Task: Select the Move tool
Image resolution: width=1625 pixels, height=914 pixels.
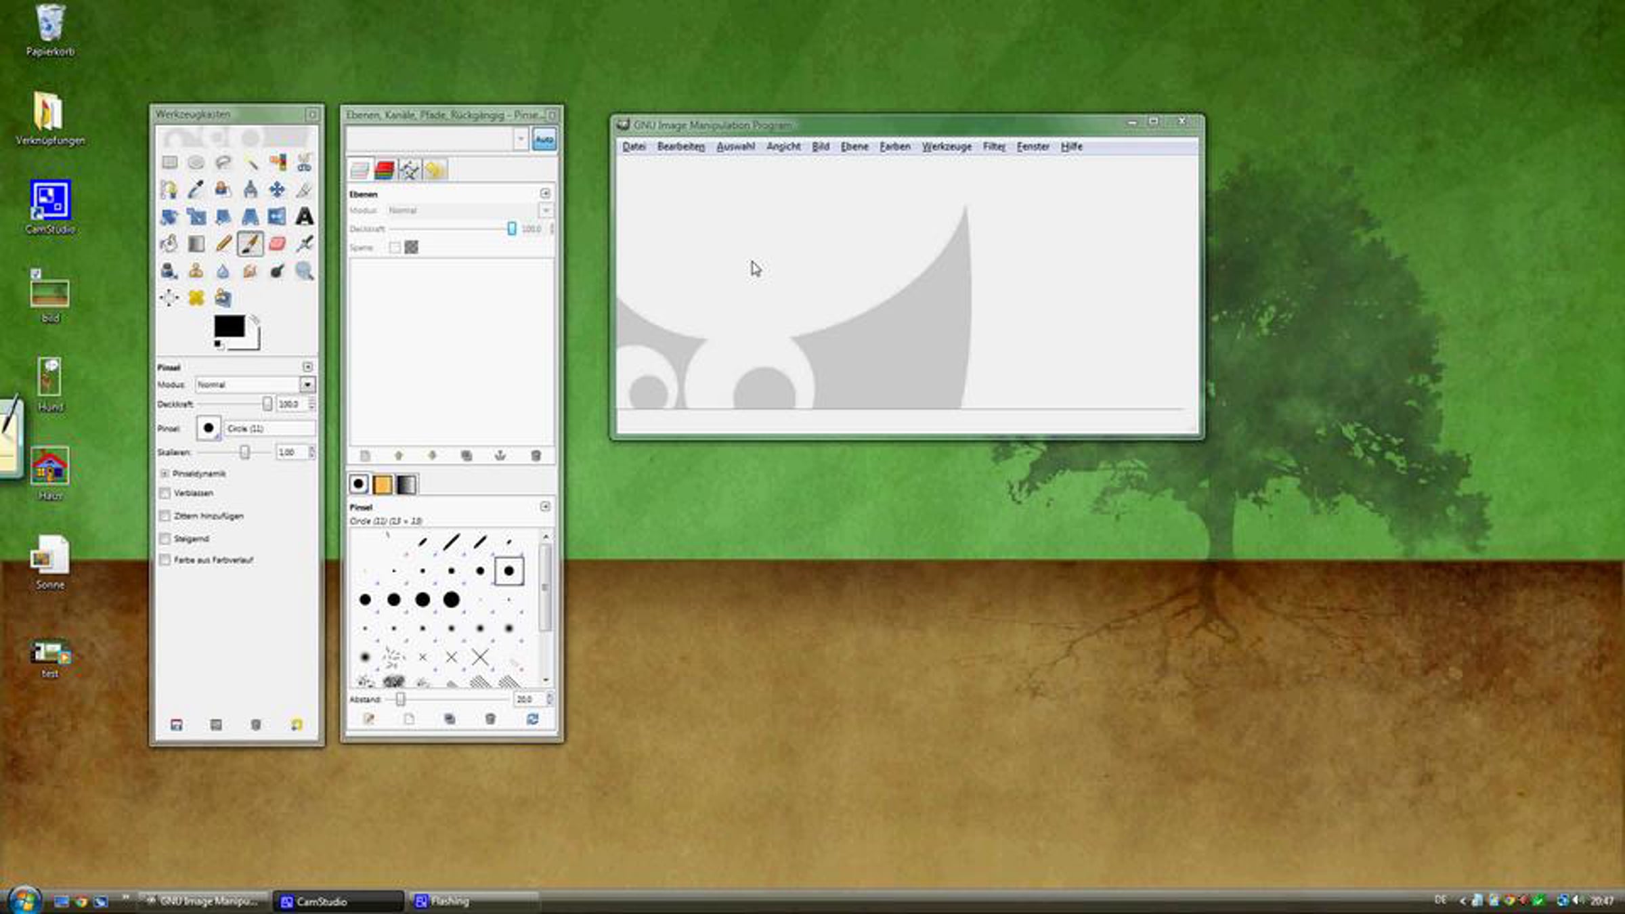Action: click(x=277, y=190)
